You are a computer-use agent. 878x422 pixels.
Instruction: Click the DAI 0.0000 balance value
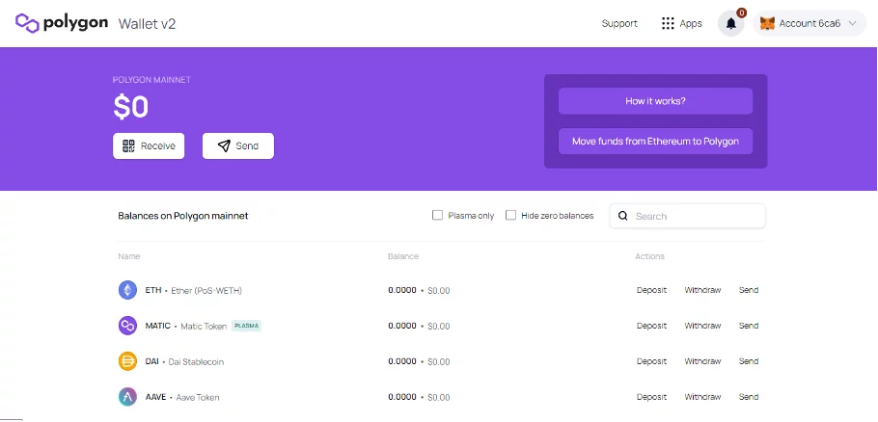[402, 361]
